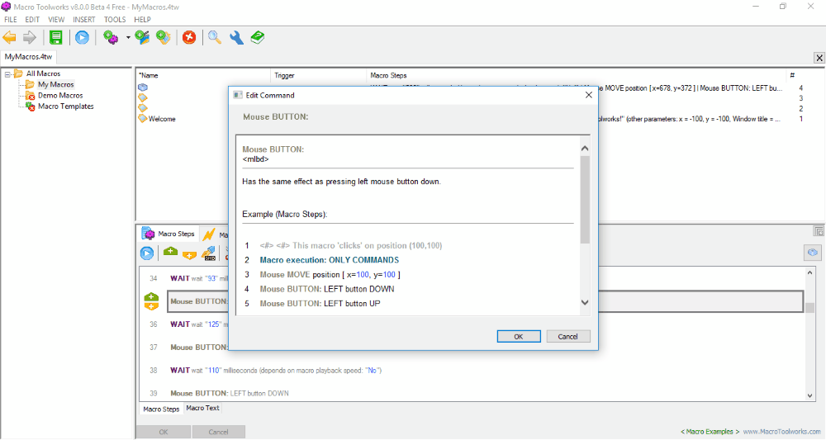
Task: Select the My Macros folder
Action: click(55, 84)
